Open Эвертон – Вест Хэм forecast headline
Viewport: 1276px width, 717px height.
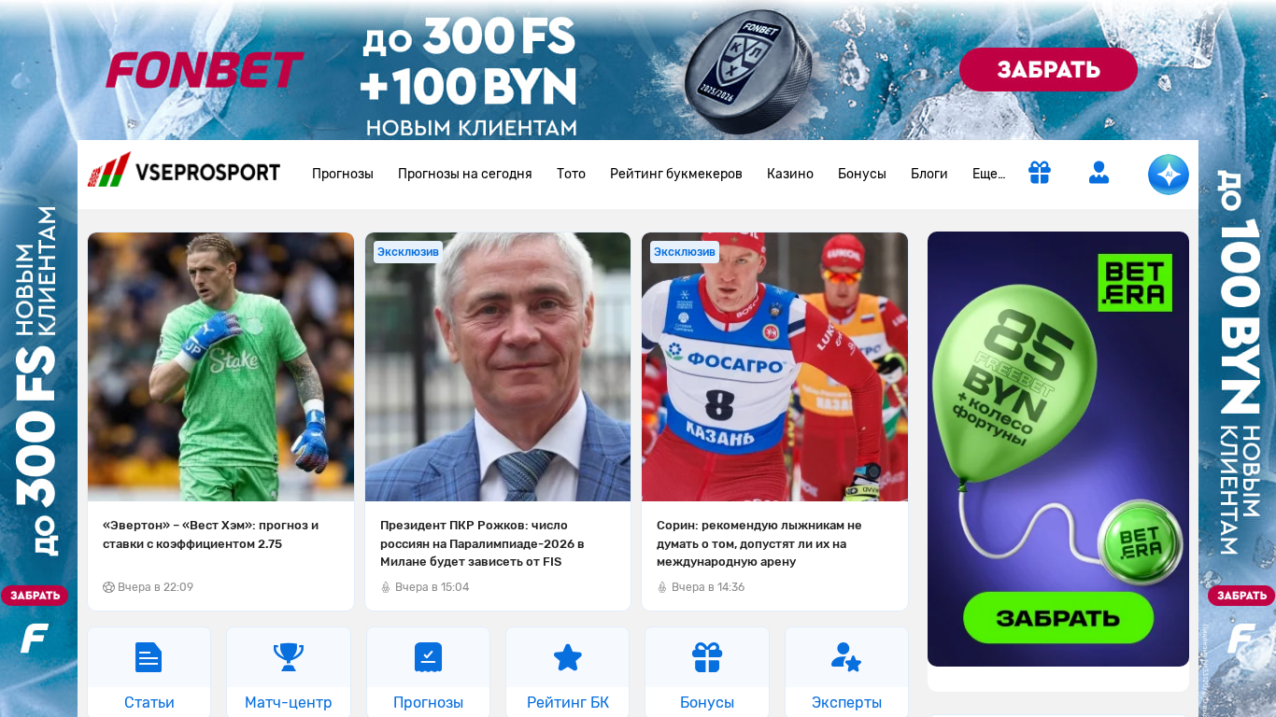(x=210, y=534)
